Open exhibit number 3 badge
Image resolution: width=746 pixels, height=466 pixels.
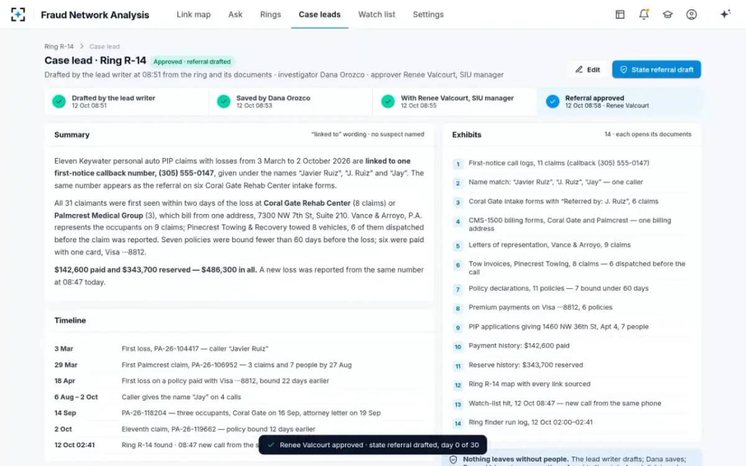tap(458, 203)
